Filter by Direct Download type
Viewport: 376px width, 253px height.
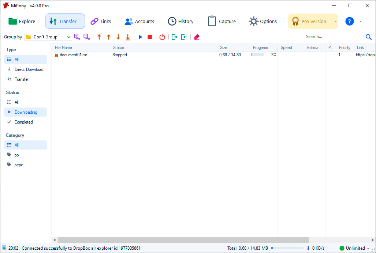(25, 69)
